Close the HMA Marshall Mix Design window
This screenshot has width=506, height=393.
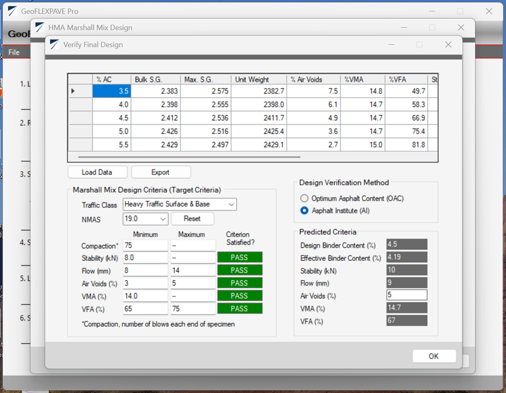click(x=461, y=28)
